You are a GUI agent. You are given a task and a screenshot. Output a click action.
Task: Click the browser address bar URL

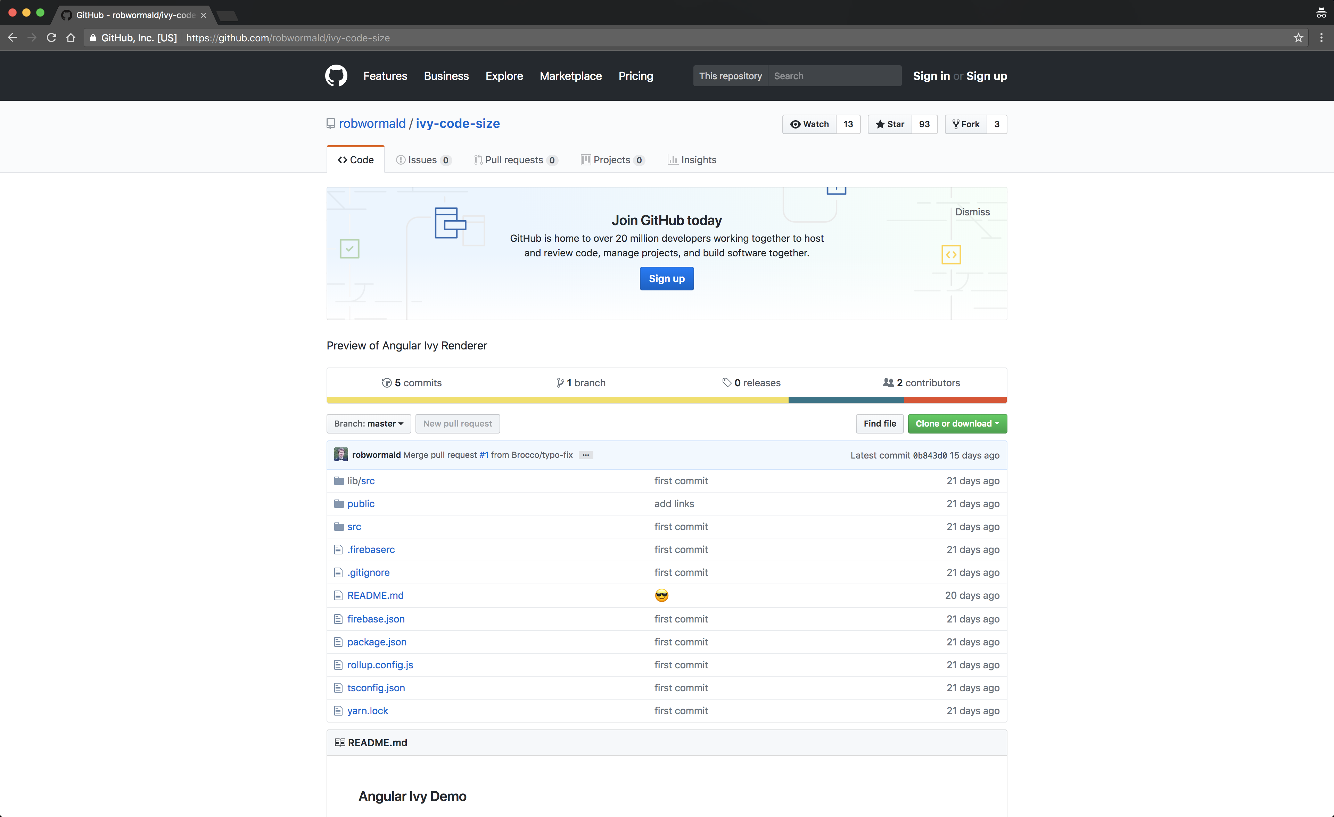point(288,38)
